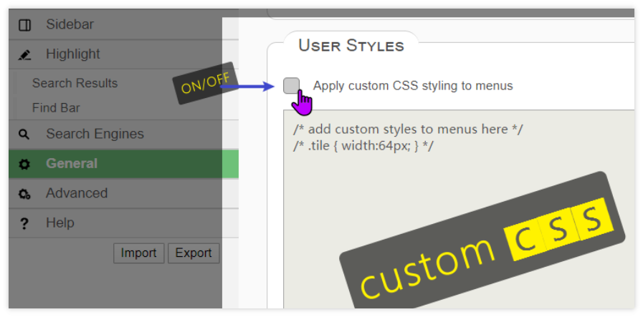The image size is (643, 317).
Task: Click the Highlight marker icon
Action: coord(24,54)
